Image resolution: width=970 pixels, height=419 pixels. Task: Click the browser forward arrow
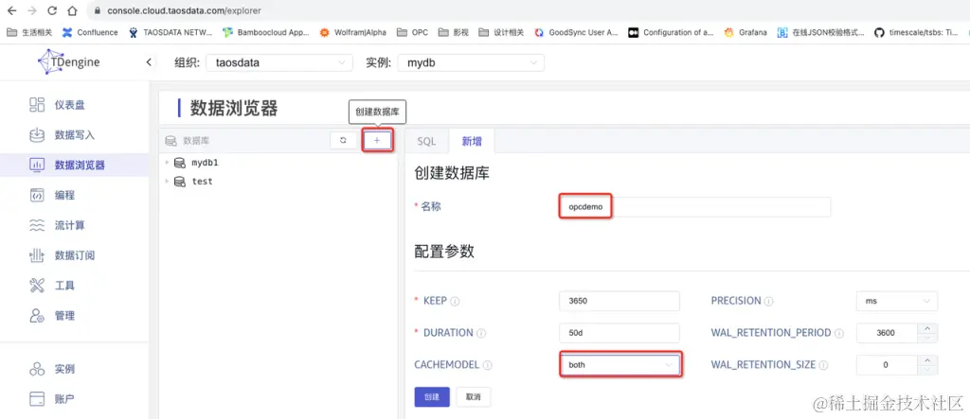pyautogui.click(x=32, y=10)
